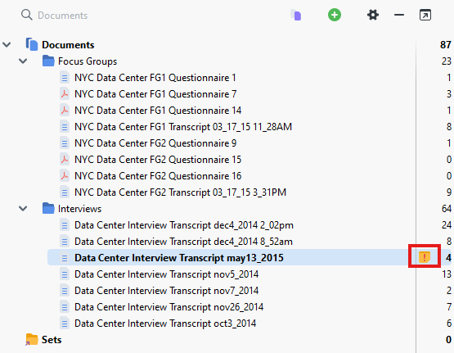The height and width of the screenshot is (353, 454).
Task: Collapse the Focus Groups folder chevron
Action: 23,61
